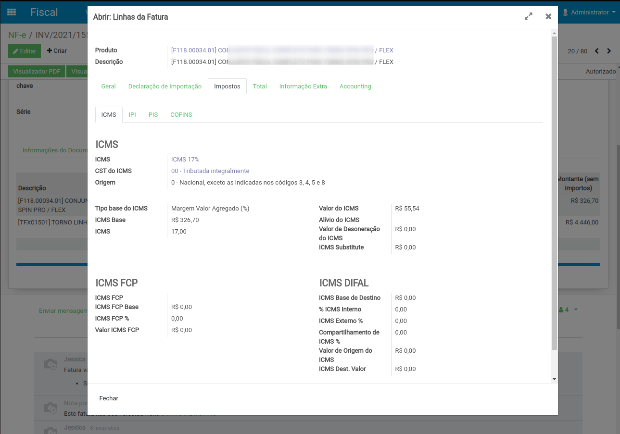This screenshot has height=434, width=620.
Task: Click the ICMS FCP section heading
Action: click(117, 283)
